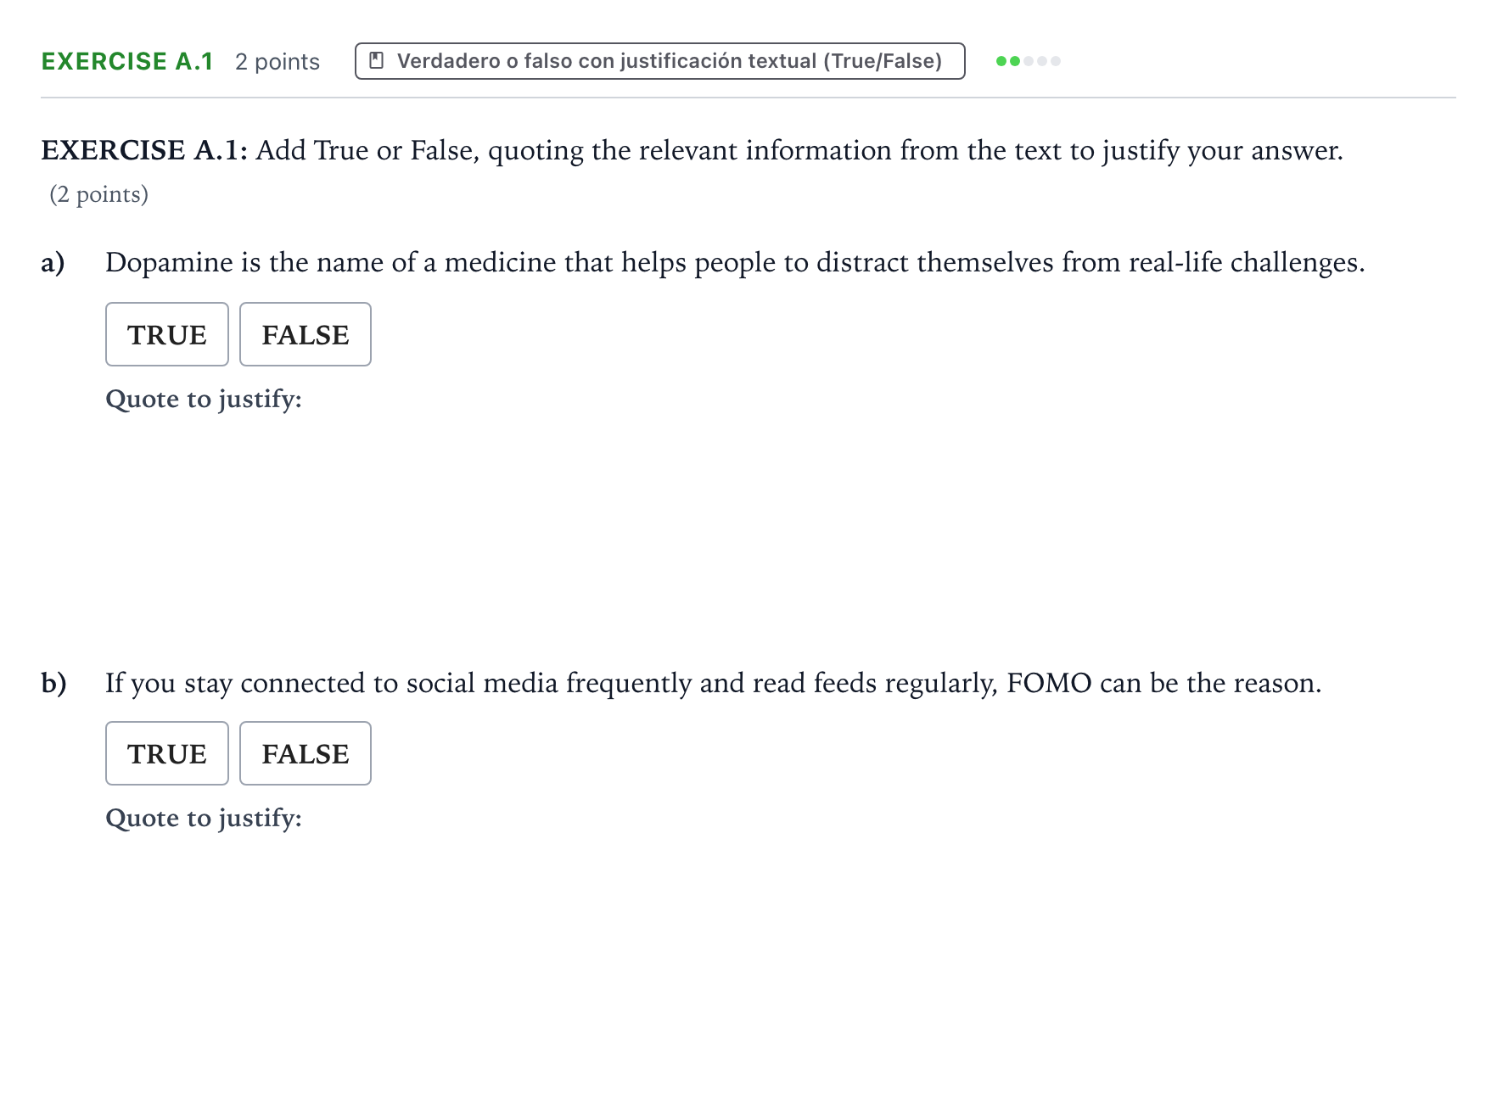Click the EXERCISE A.1 green heading
This screenshot has height=1096, width=1497.
pos(127,61)
